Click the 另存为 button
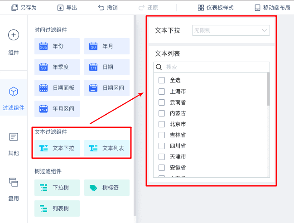Image resolution: width=294 pixels, height=223 pixels. [24, 8]
